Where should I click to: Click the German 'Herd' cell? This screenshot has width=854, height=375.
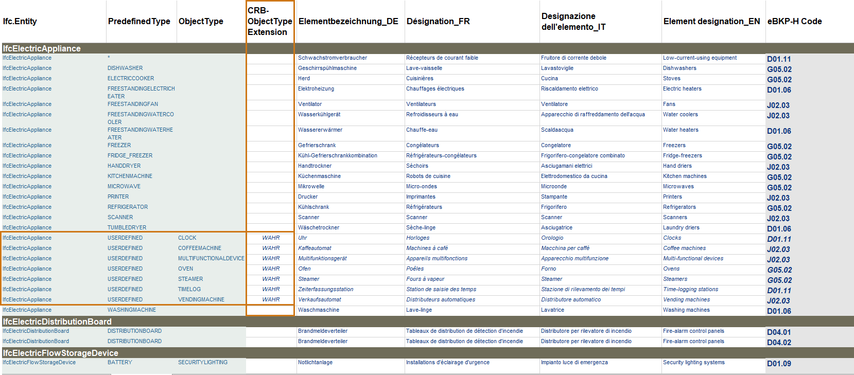[304, 78]
